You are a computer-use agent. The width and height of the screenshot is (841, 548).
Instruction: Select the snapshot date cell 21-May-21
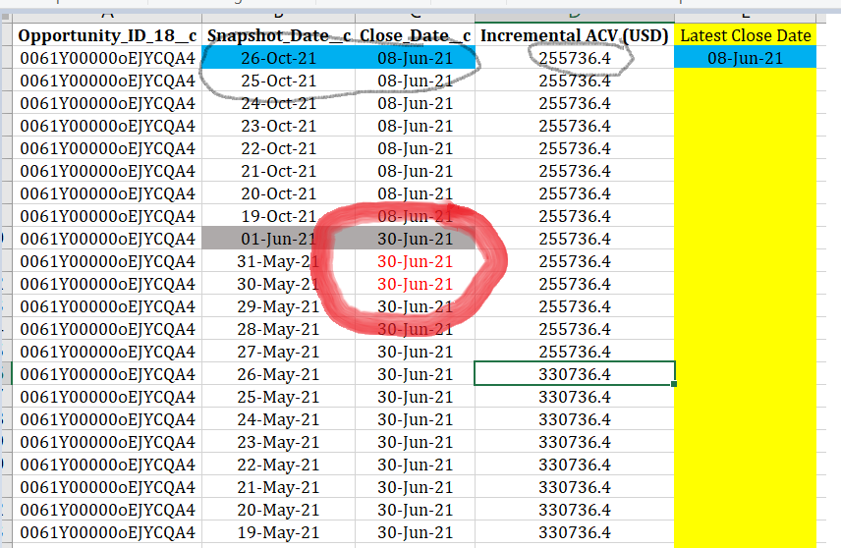(x=278, y=487)
